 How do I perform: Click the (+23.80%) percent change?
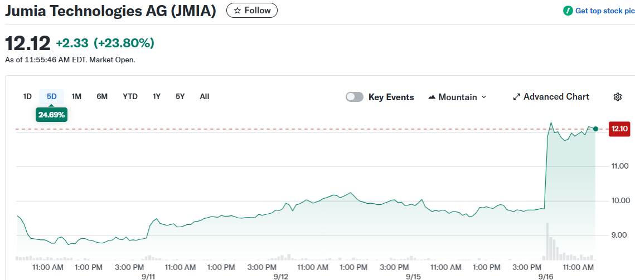coord(124,43)
